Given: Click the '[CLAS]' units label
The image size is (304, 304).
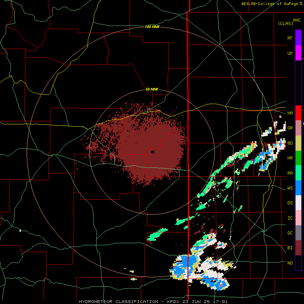Looking at the screenshot, I should coord(285,23).
